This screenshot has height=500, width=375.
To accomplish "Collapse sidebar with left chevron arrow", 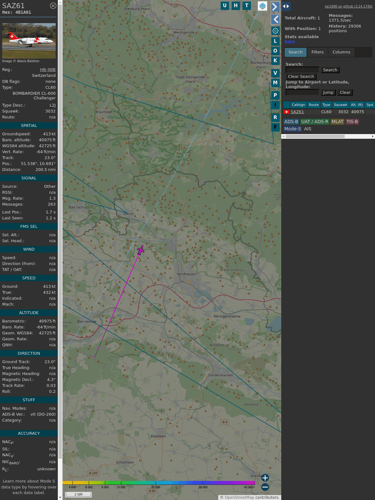I will pos(275,19).
